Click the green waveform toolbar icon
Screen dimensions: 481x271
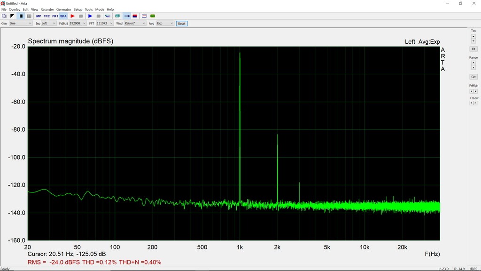[153, 16]
